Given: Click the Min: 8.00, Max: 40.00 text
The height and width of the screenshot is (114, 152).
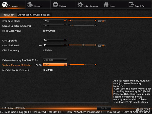Looking at the screenshot, I should point(14,108).
